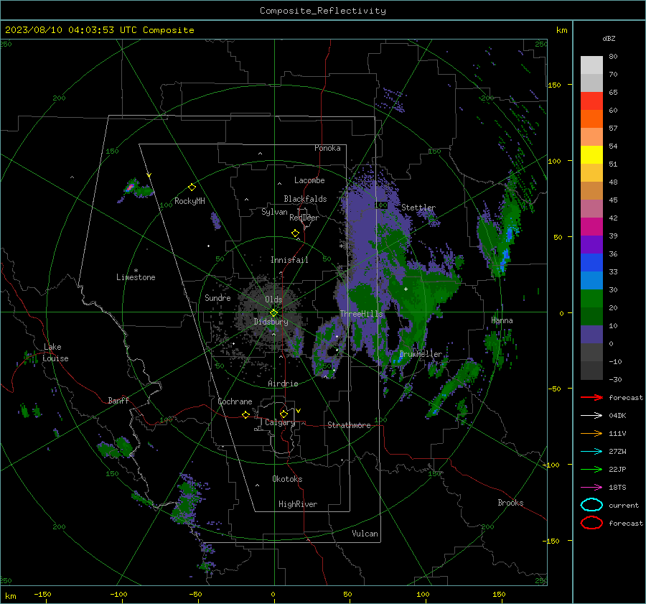
Task: Click the Ponoka label
Action: click(x=327, y=149)
